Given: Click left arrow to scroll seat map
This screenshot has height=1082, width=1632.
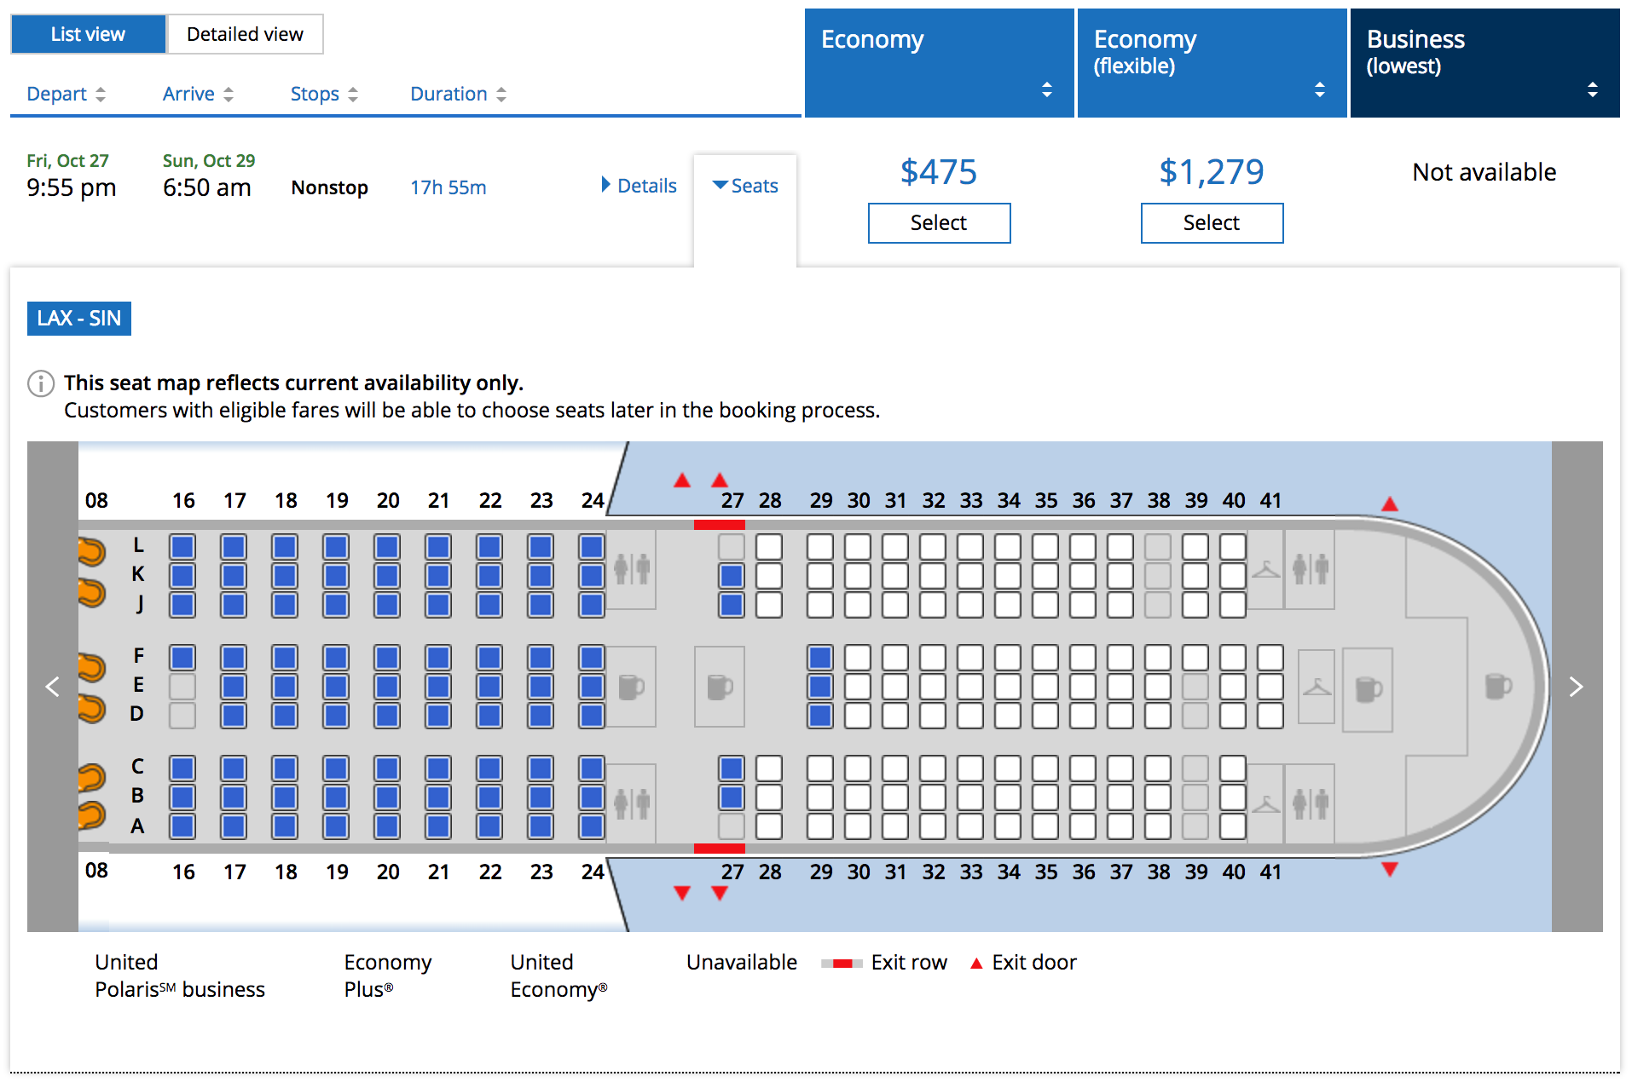Looking at the screenshot, I should tap(52, 687).
